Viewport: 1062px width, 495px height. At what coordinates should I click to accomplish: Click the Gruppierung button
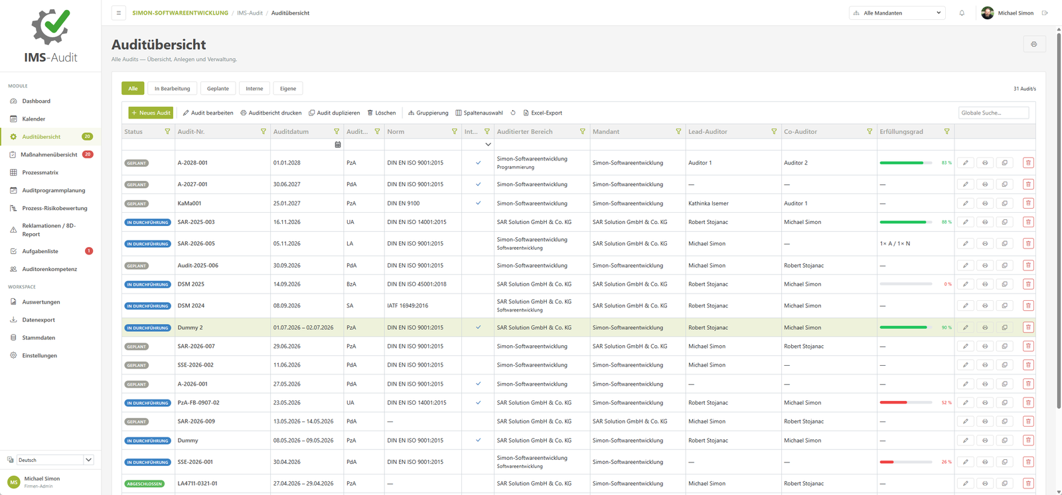[428, 113]
